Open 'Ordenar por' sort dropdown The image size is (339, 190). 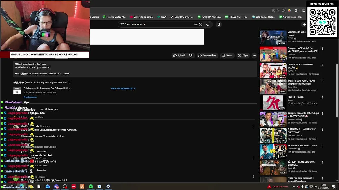coord(49,109)
